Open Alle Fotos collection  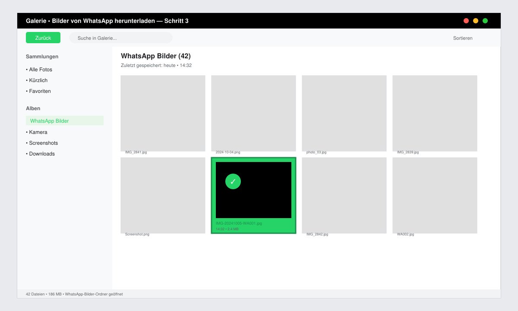39,70
